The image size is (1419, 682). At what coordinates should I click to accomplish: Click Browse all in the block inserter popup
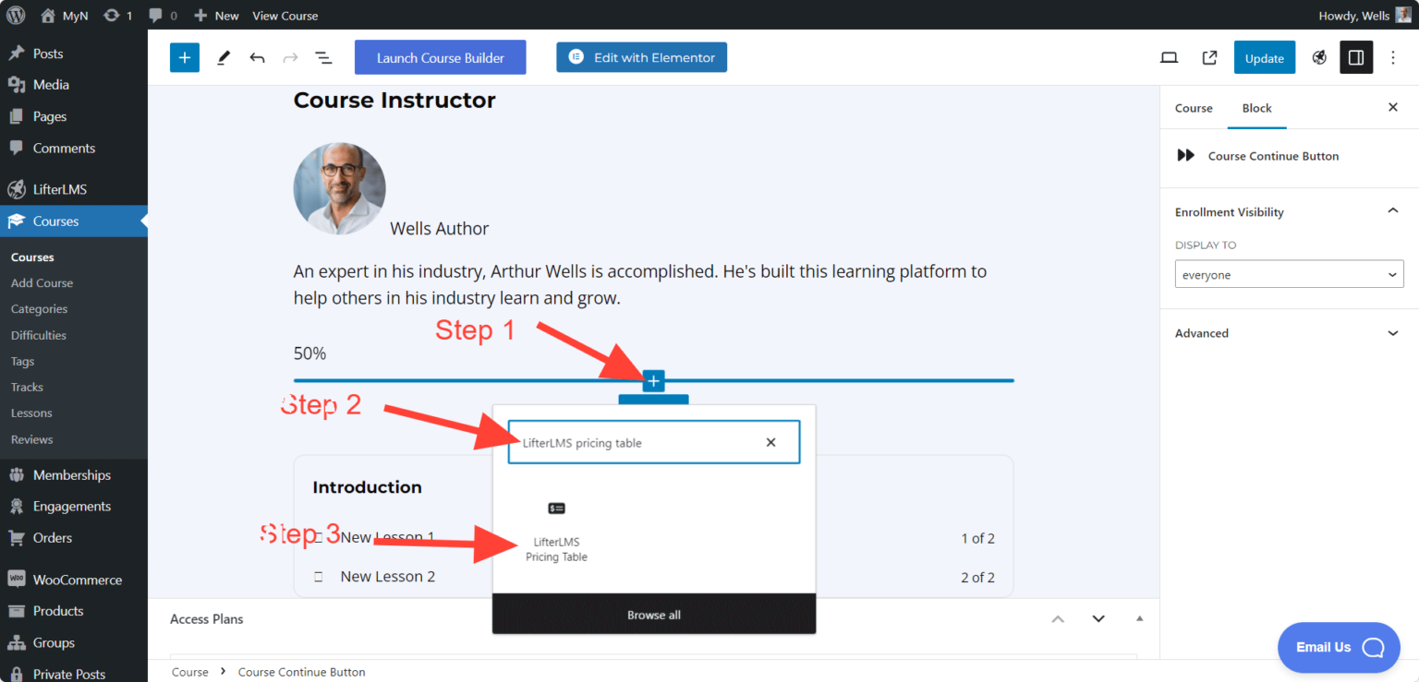click(653, 614)
